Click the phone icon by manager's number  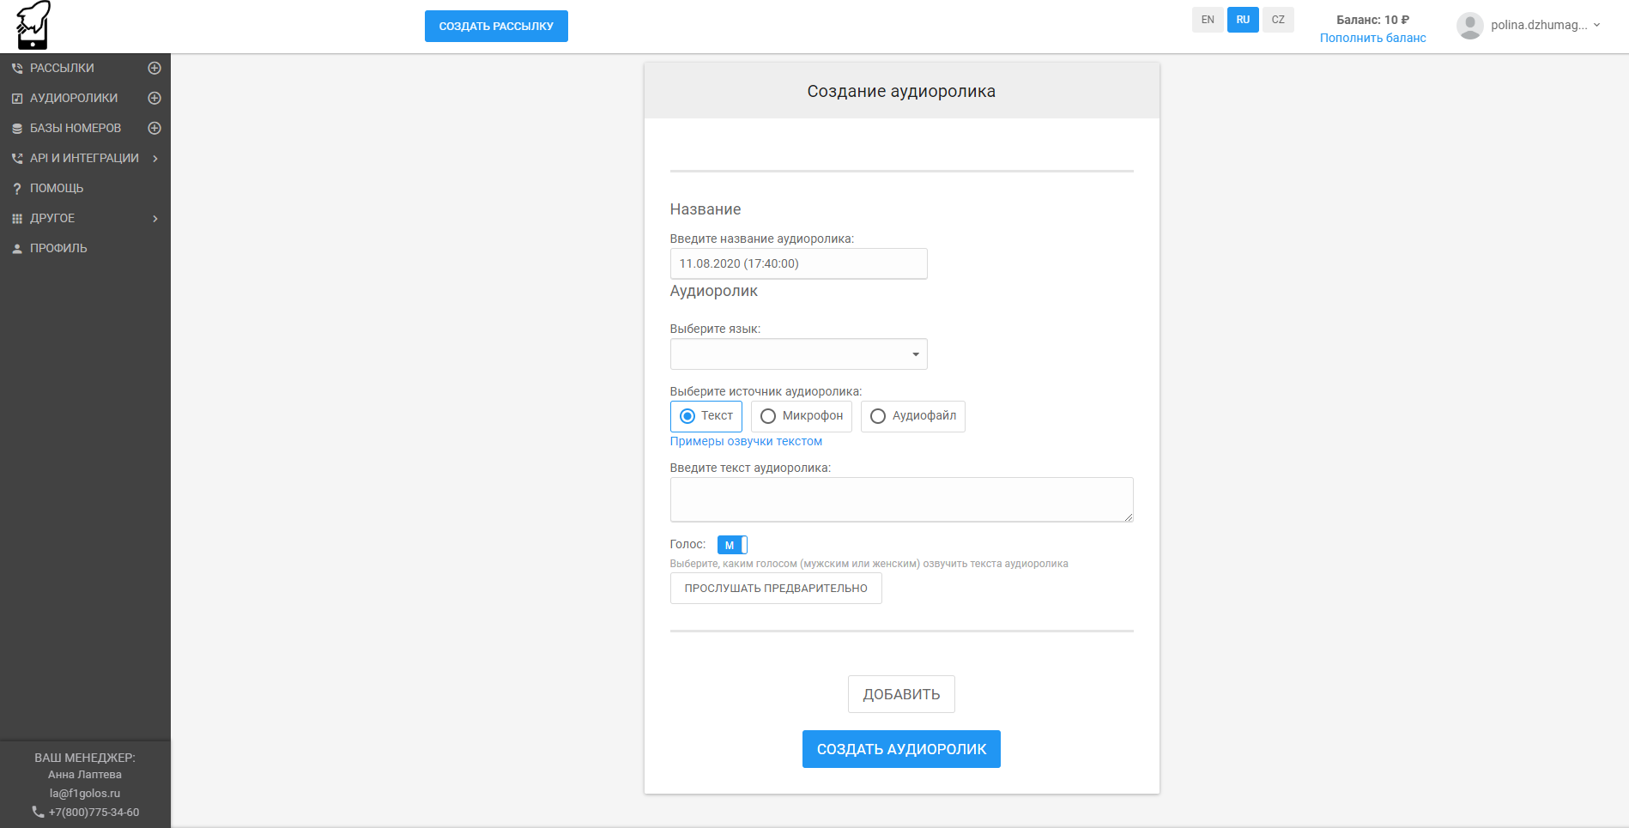pos(38,812)
